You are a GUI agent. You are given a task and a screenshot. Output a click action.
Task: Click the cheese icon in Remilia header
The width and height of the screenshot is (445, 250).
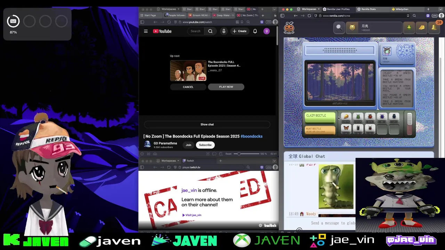pos(421,27)
